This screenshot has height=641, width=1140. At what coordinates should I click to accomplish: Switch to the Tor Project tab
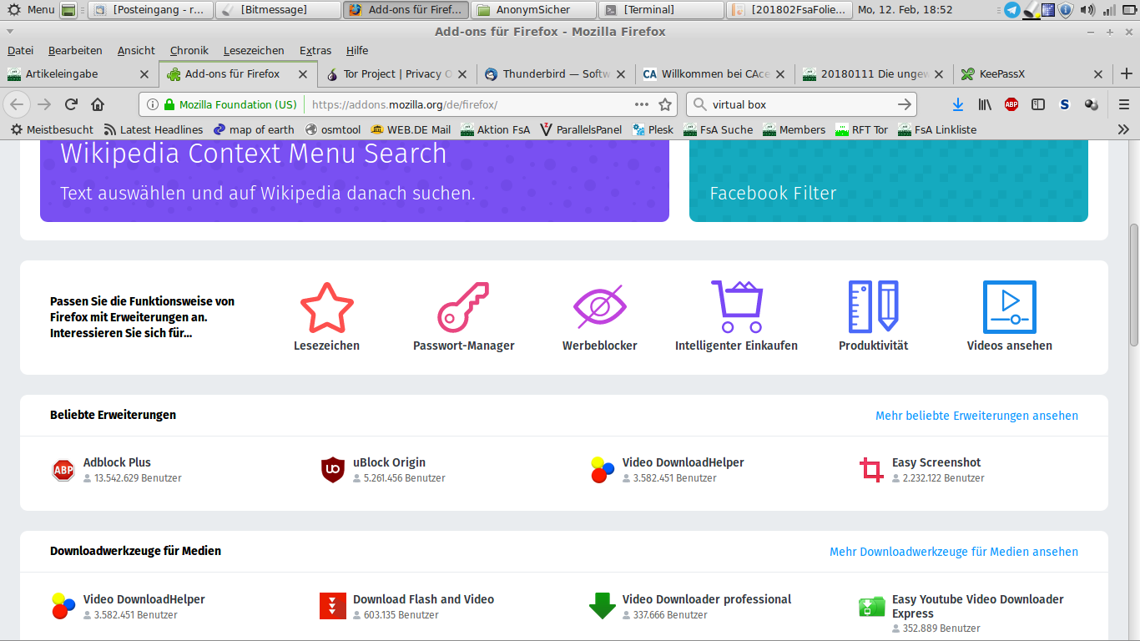397,73
